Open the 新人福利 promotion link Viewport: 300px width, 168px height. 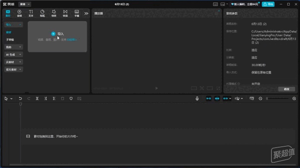pyautogui.click(x=245, y=4)
